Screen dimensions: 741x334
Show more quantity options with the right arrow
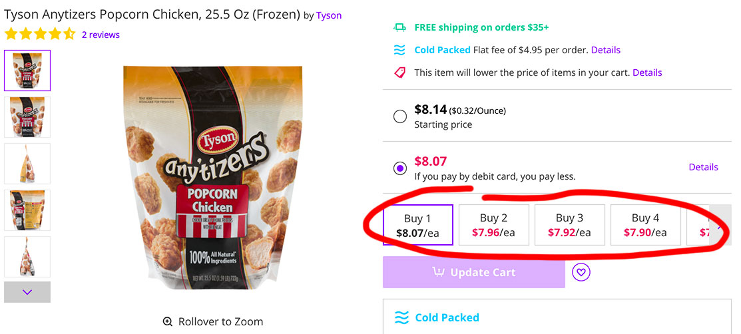pyautogui.click(x=720, y=225)
